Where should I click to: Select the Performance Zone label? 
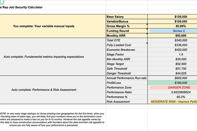[127, 87]
